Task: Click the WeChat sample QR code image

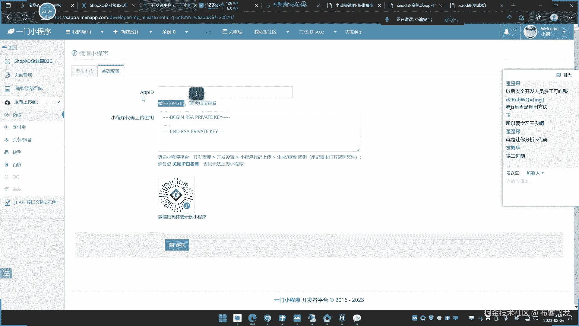Action: coord(176,195)
